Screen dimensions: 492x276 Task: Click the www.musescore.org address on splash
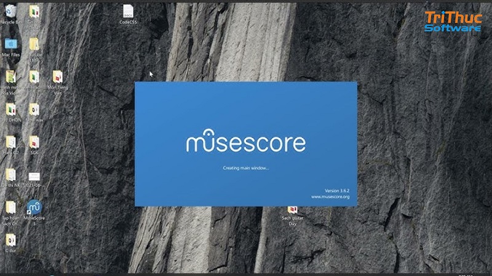330,197
